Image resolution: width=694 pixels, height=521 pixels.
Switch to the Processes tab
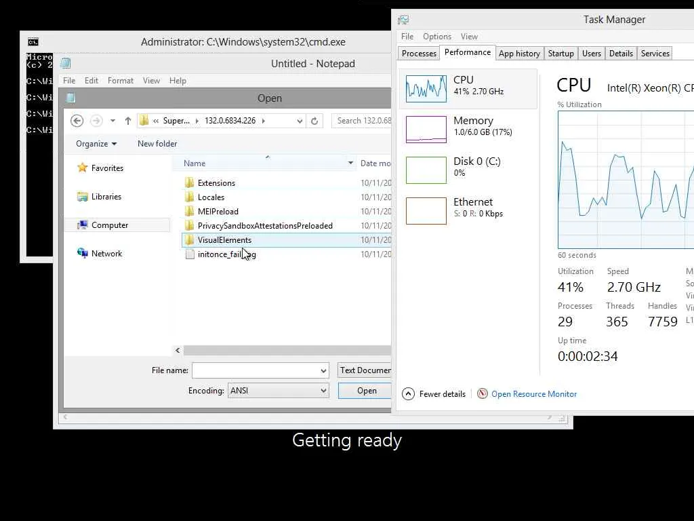point(419,54)
